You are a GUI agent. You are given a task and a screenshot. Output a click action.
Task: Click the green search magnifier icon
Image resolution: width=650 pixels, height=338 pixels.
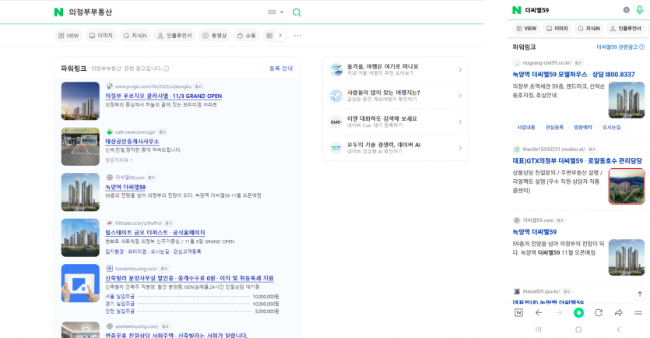coord(297,12)
